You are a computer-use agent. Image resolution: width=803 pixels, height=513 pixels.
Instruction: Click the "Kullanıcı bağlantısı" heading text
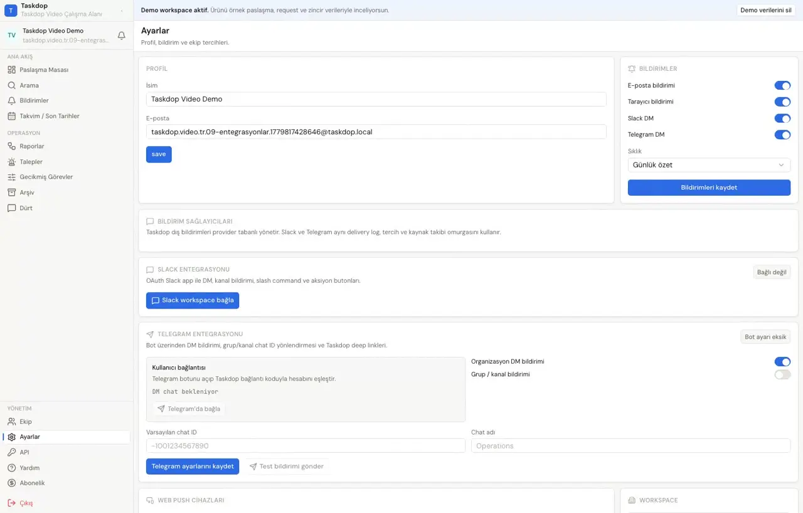[x=179, y=368]
